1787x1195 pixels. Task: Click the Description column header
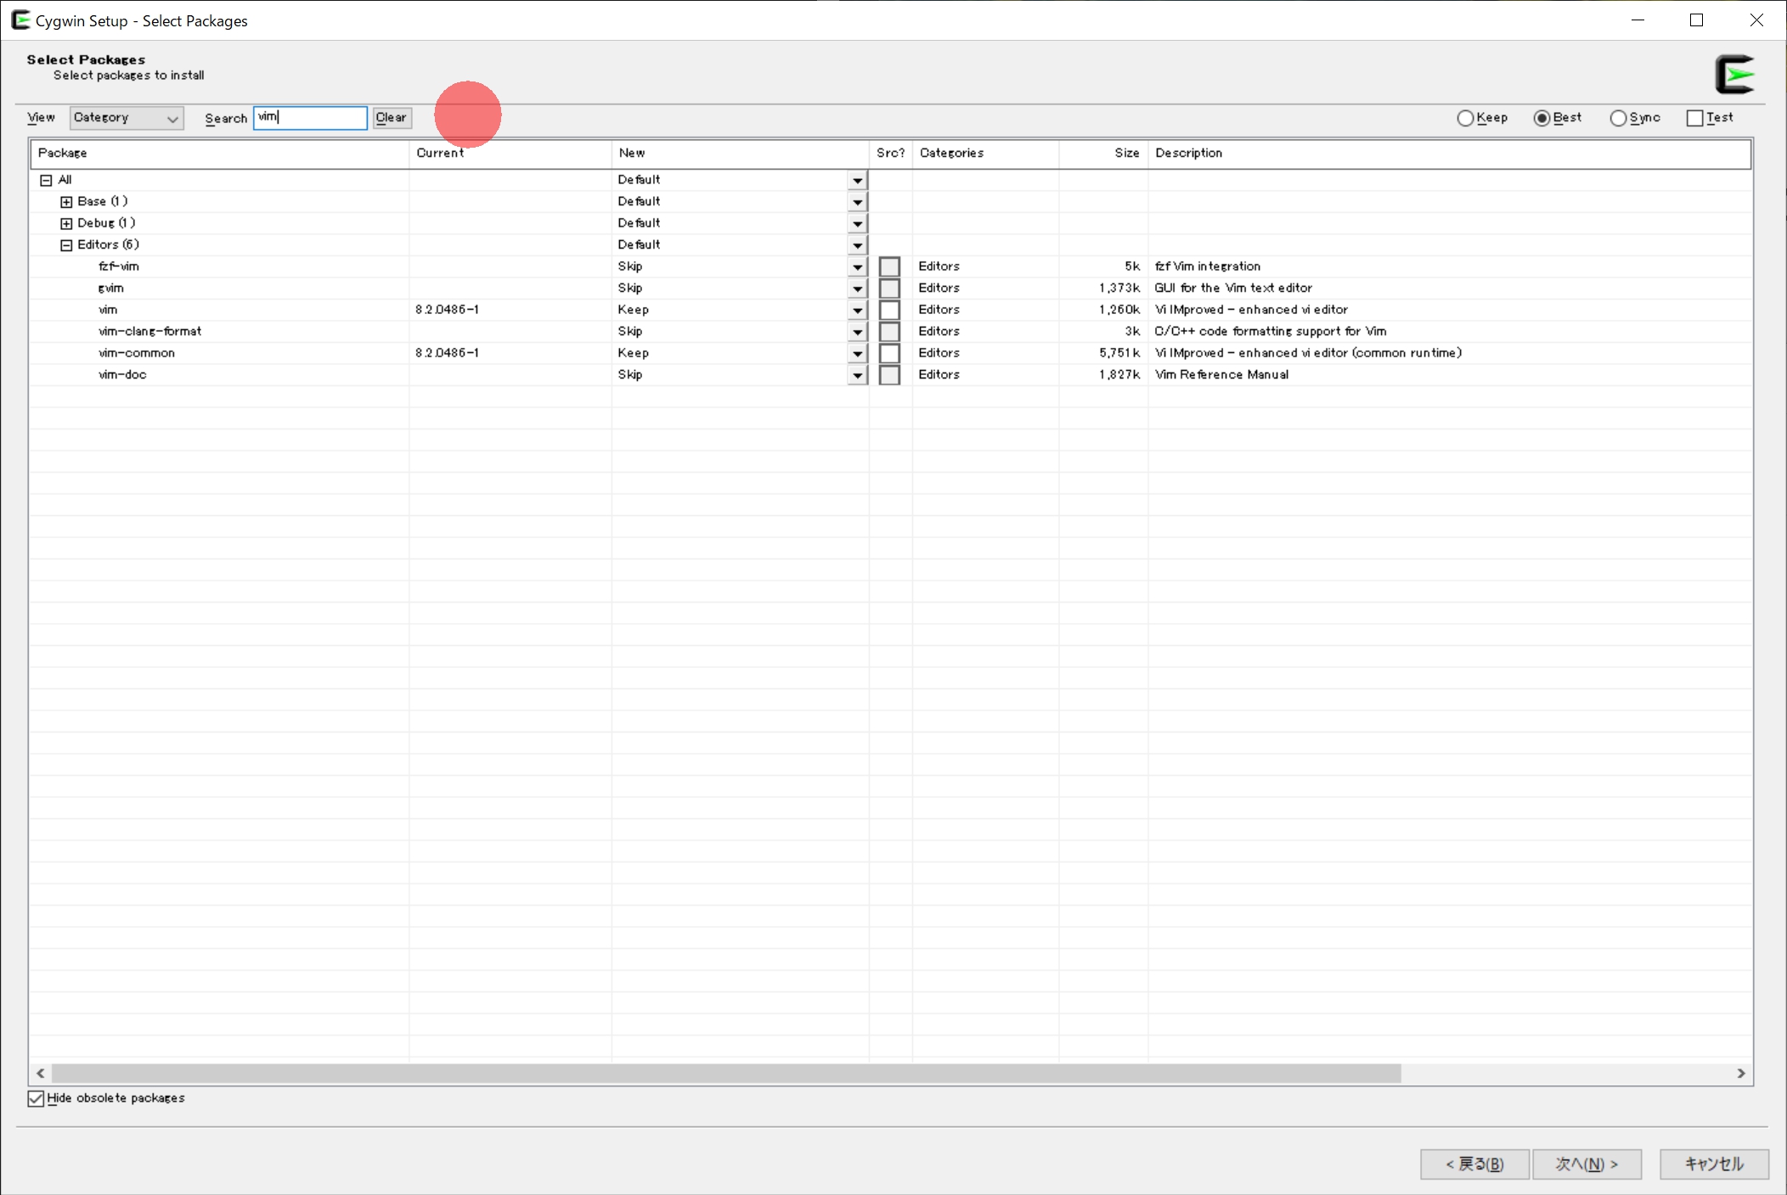click(1449, 154)
